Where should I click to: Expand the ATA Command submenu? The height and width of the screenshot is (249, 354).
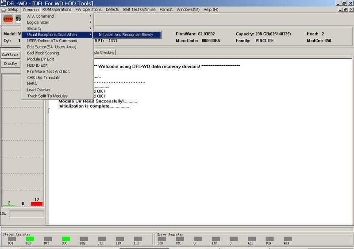[58, 16]
